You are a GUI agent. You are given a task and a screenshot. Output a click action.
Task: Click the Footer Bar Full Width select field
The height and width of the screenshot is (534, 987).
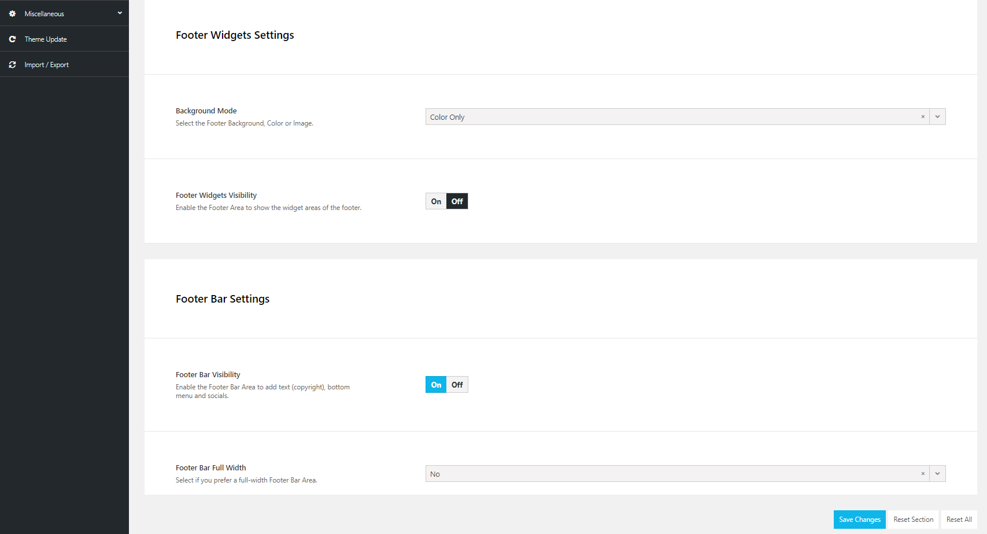pos(685,474)
